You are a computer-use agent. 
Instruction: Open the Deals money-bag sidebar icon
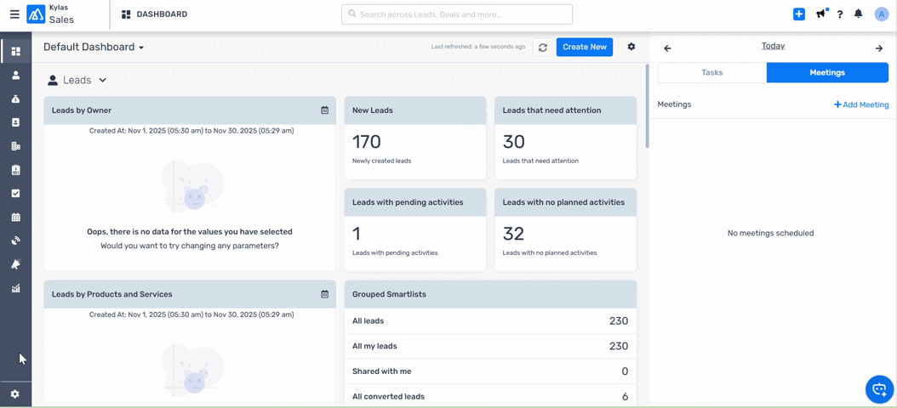(x=15, y=99)
